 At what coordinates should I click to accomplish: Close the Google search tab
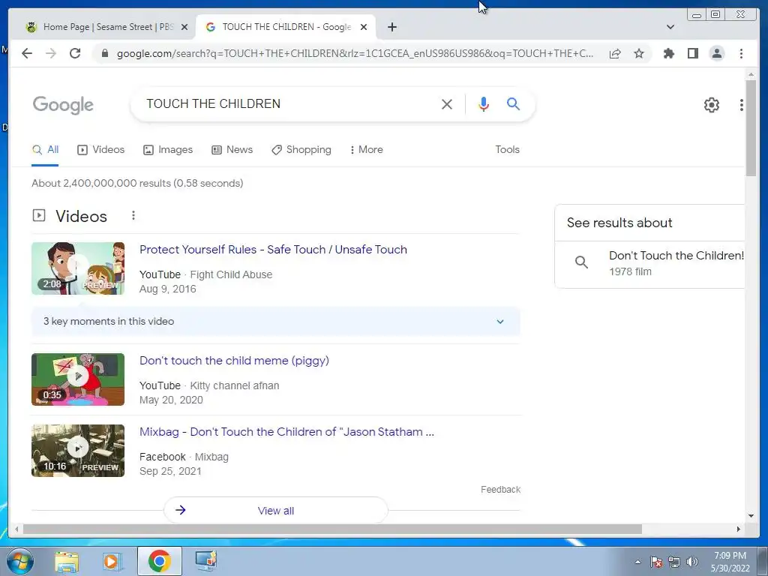[364, 27]
